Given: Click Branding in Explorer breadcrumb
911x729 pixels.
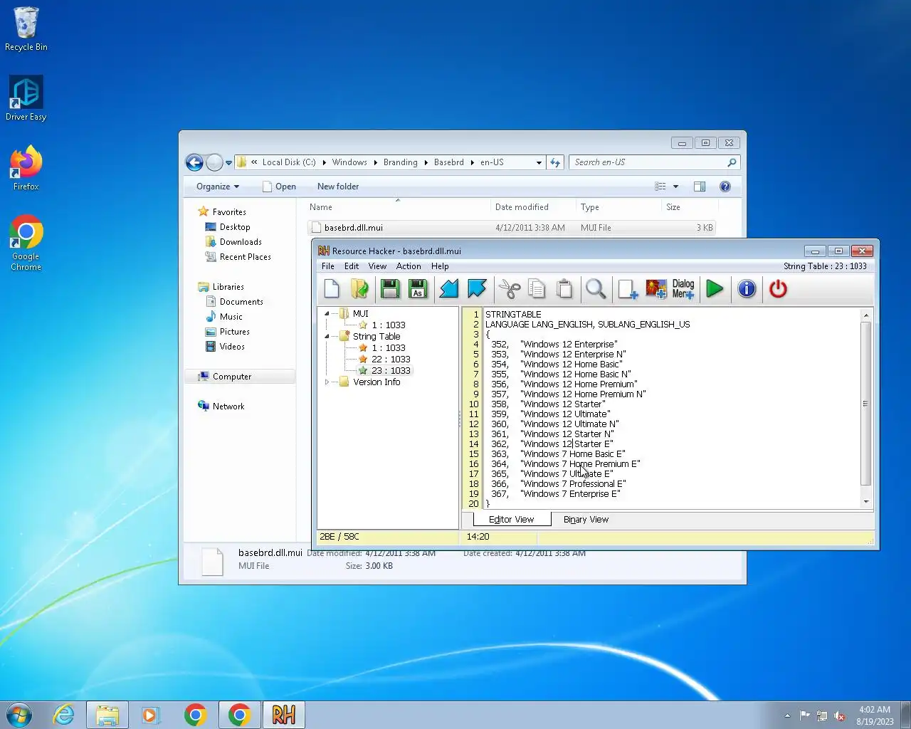Looking at the screenshot, I should point(400,162).
